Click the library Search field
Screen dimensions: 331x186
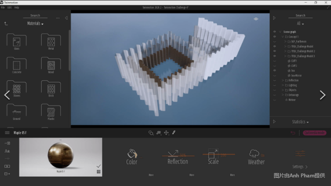coord(35,16)
